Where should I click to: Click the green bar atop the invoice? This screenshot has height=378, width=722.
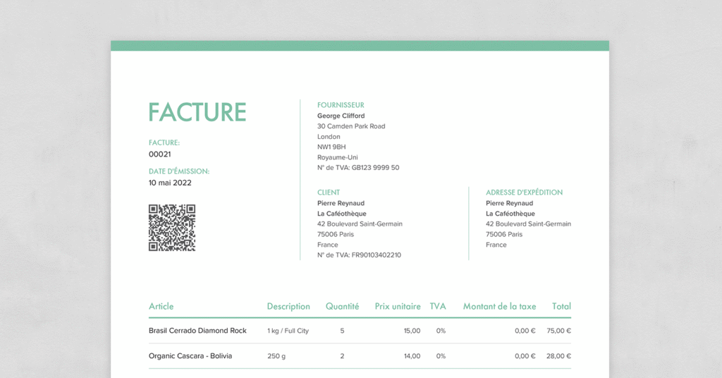tap(360, 46)
